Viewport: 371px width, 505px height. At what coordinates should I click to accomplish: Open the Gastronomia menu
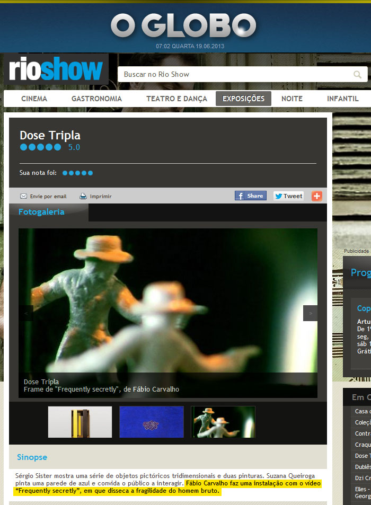tap(96, 99)
